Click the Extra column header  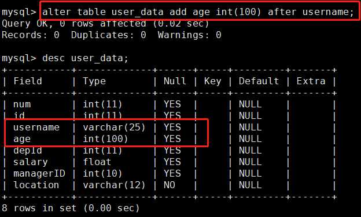click(x=311, y=81)
